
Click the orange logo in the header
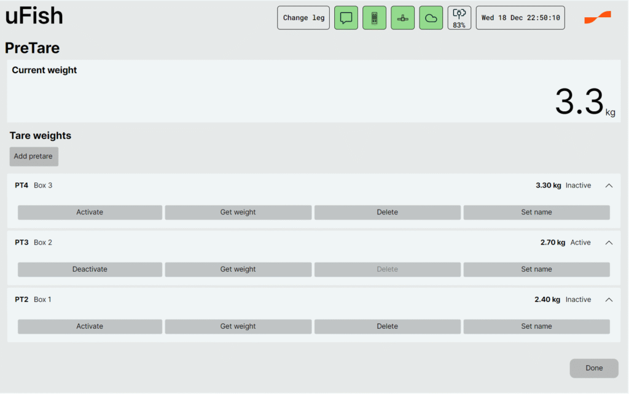point(597,18)
